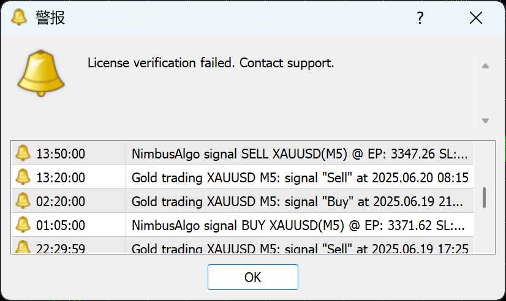The height and width of the screenshot is (301, 506).
Task: Select the Gold trading "Sell" 17:25 alert row
Action: tap(243, 245)
